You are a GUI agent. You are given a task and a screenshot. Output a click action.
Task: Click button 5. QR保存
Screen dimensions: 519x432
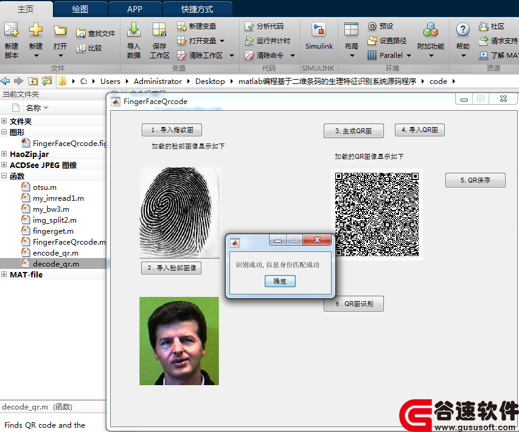(x=475, y=180)
